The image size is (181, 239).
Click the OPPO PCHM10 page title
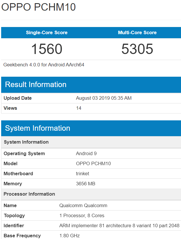click(x=38, y=7)
